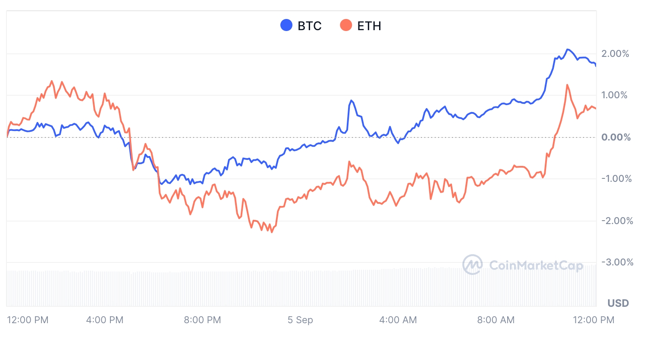This screenshot has width=653, height=343.
Task: Click the BTC line's highest peak
Action: (568, 50)
